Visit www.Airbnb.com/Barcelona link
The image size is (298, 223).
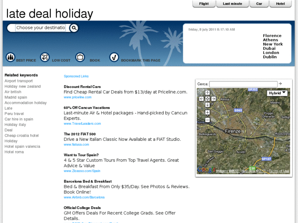point(84,197)
